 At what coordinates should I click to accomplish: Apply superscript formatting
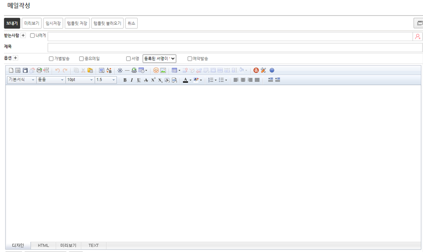(153, 80)
